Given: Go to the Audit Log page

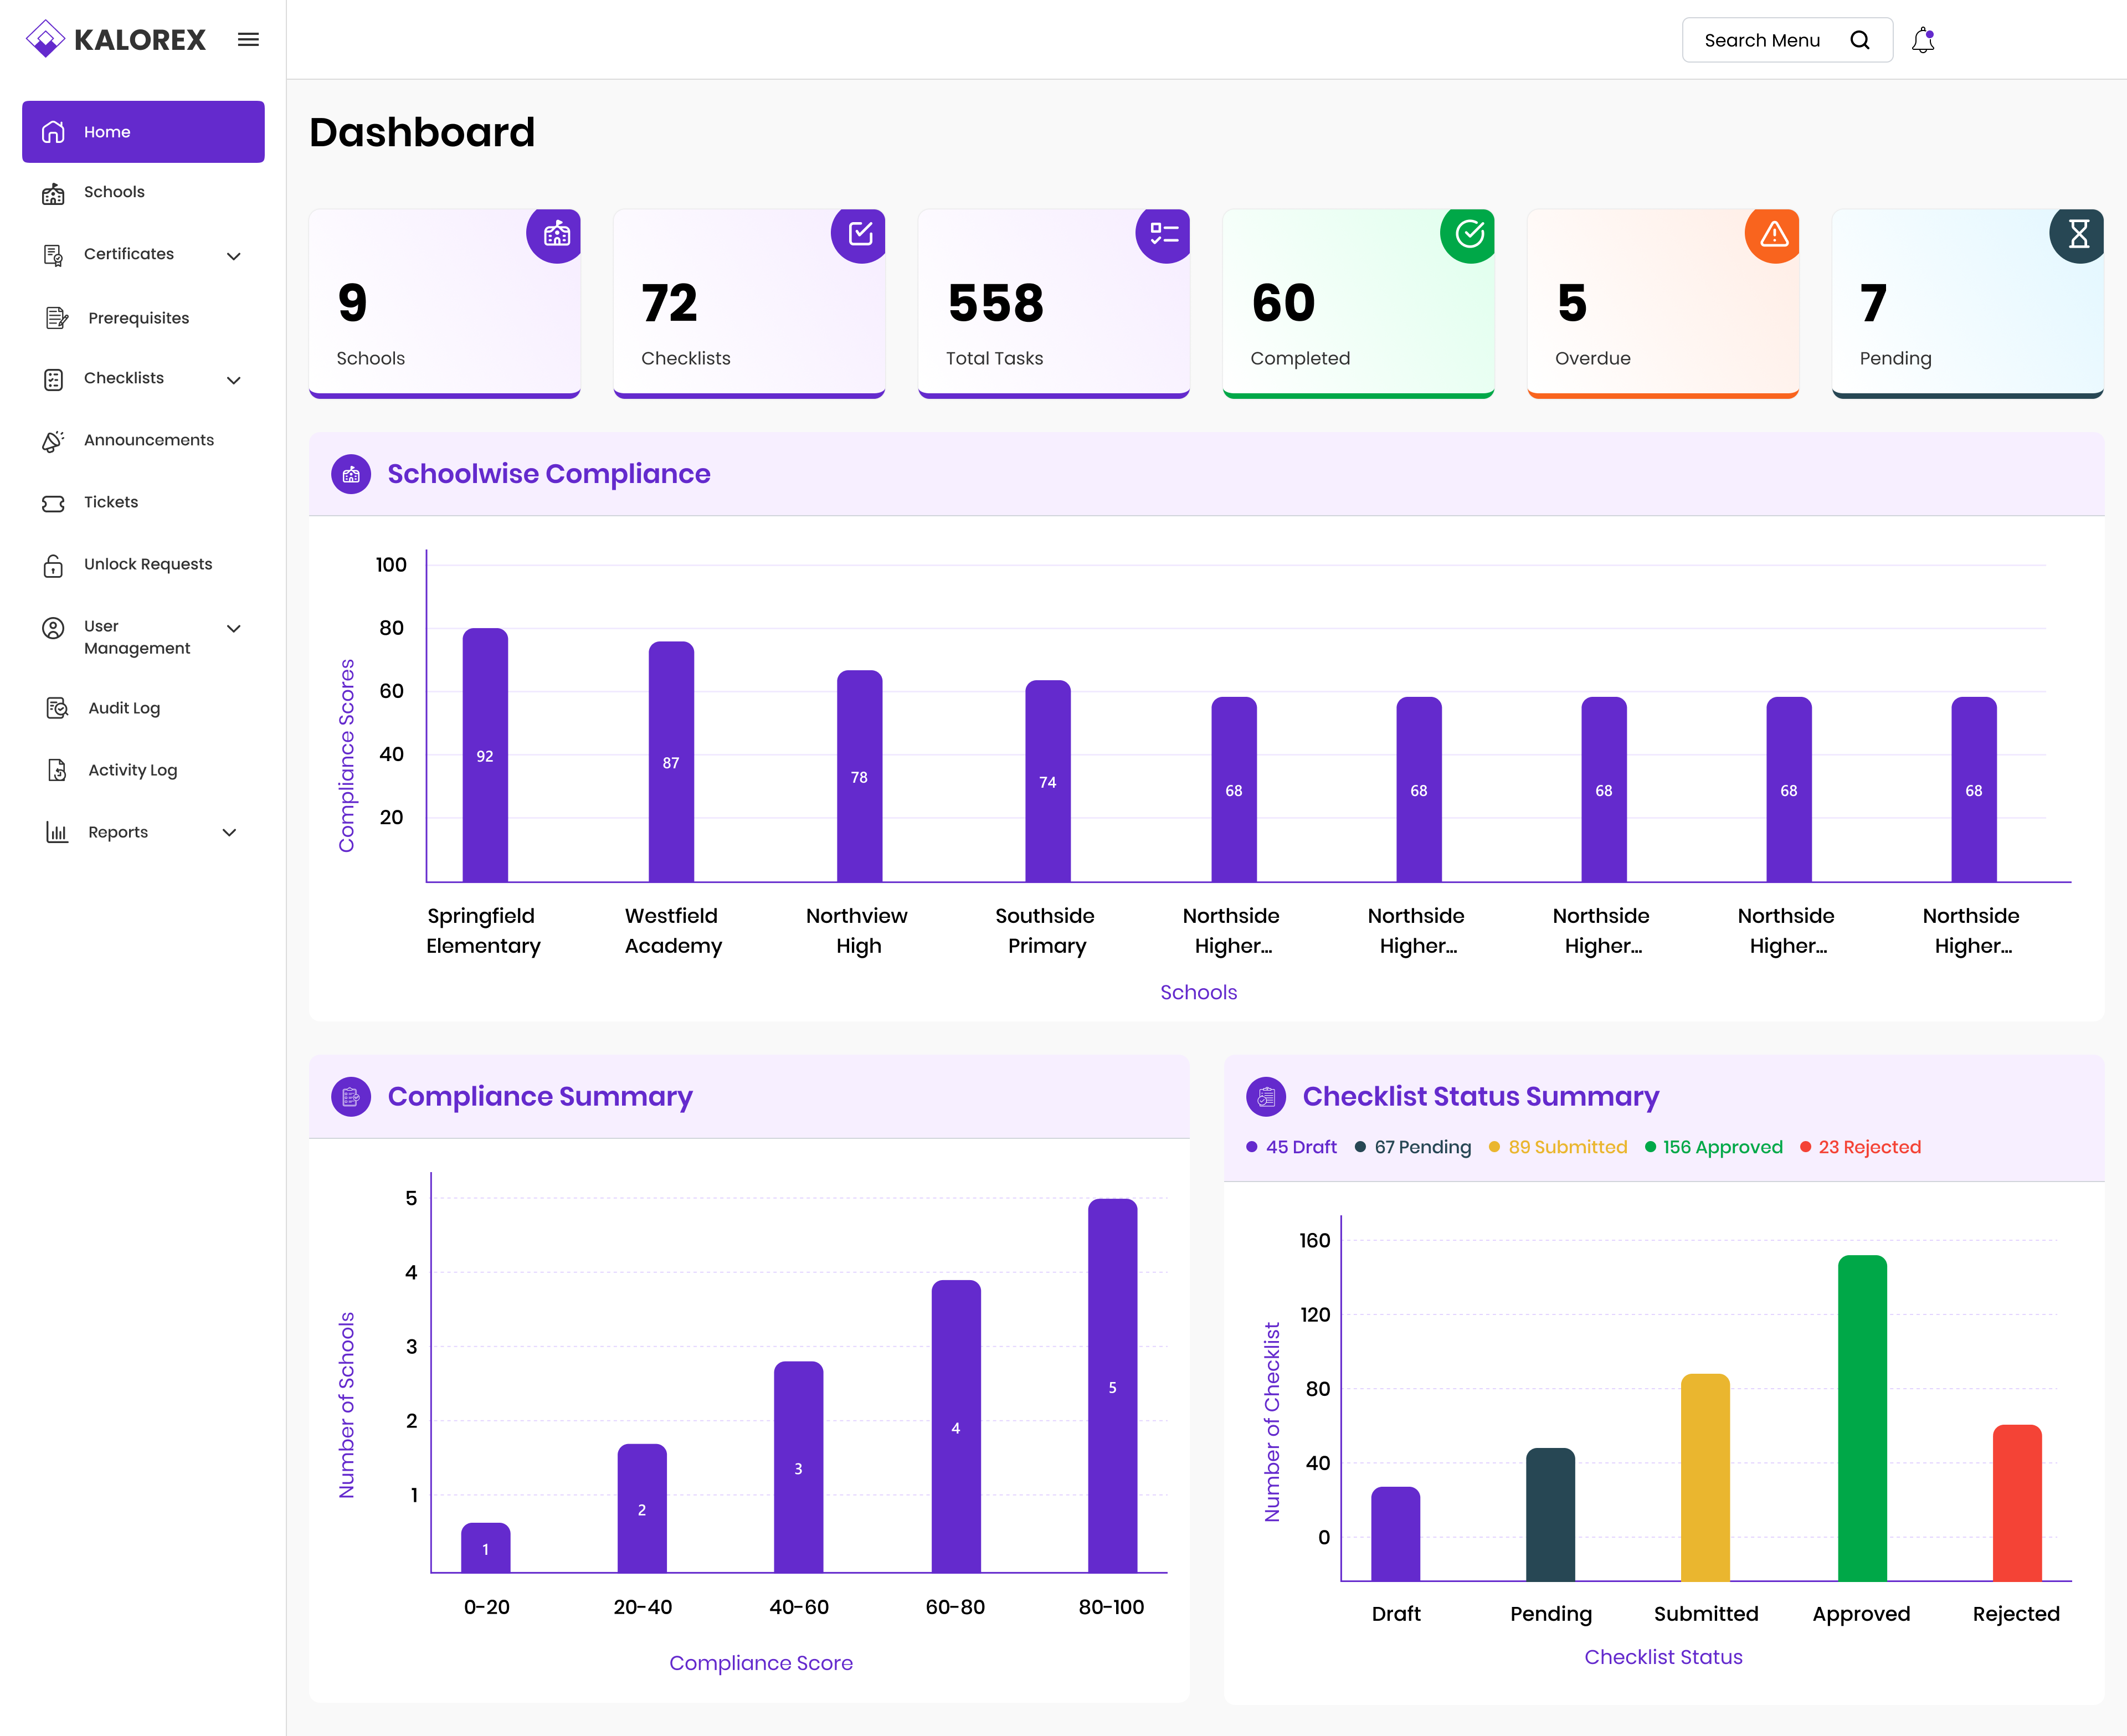Looking at the screenshot, I should [x=124, y=708].
